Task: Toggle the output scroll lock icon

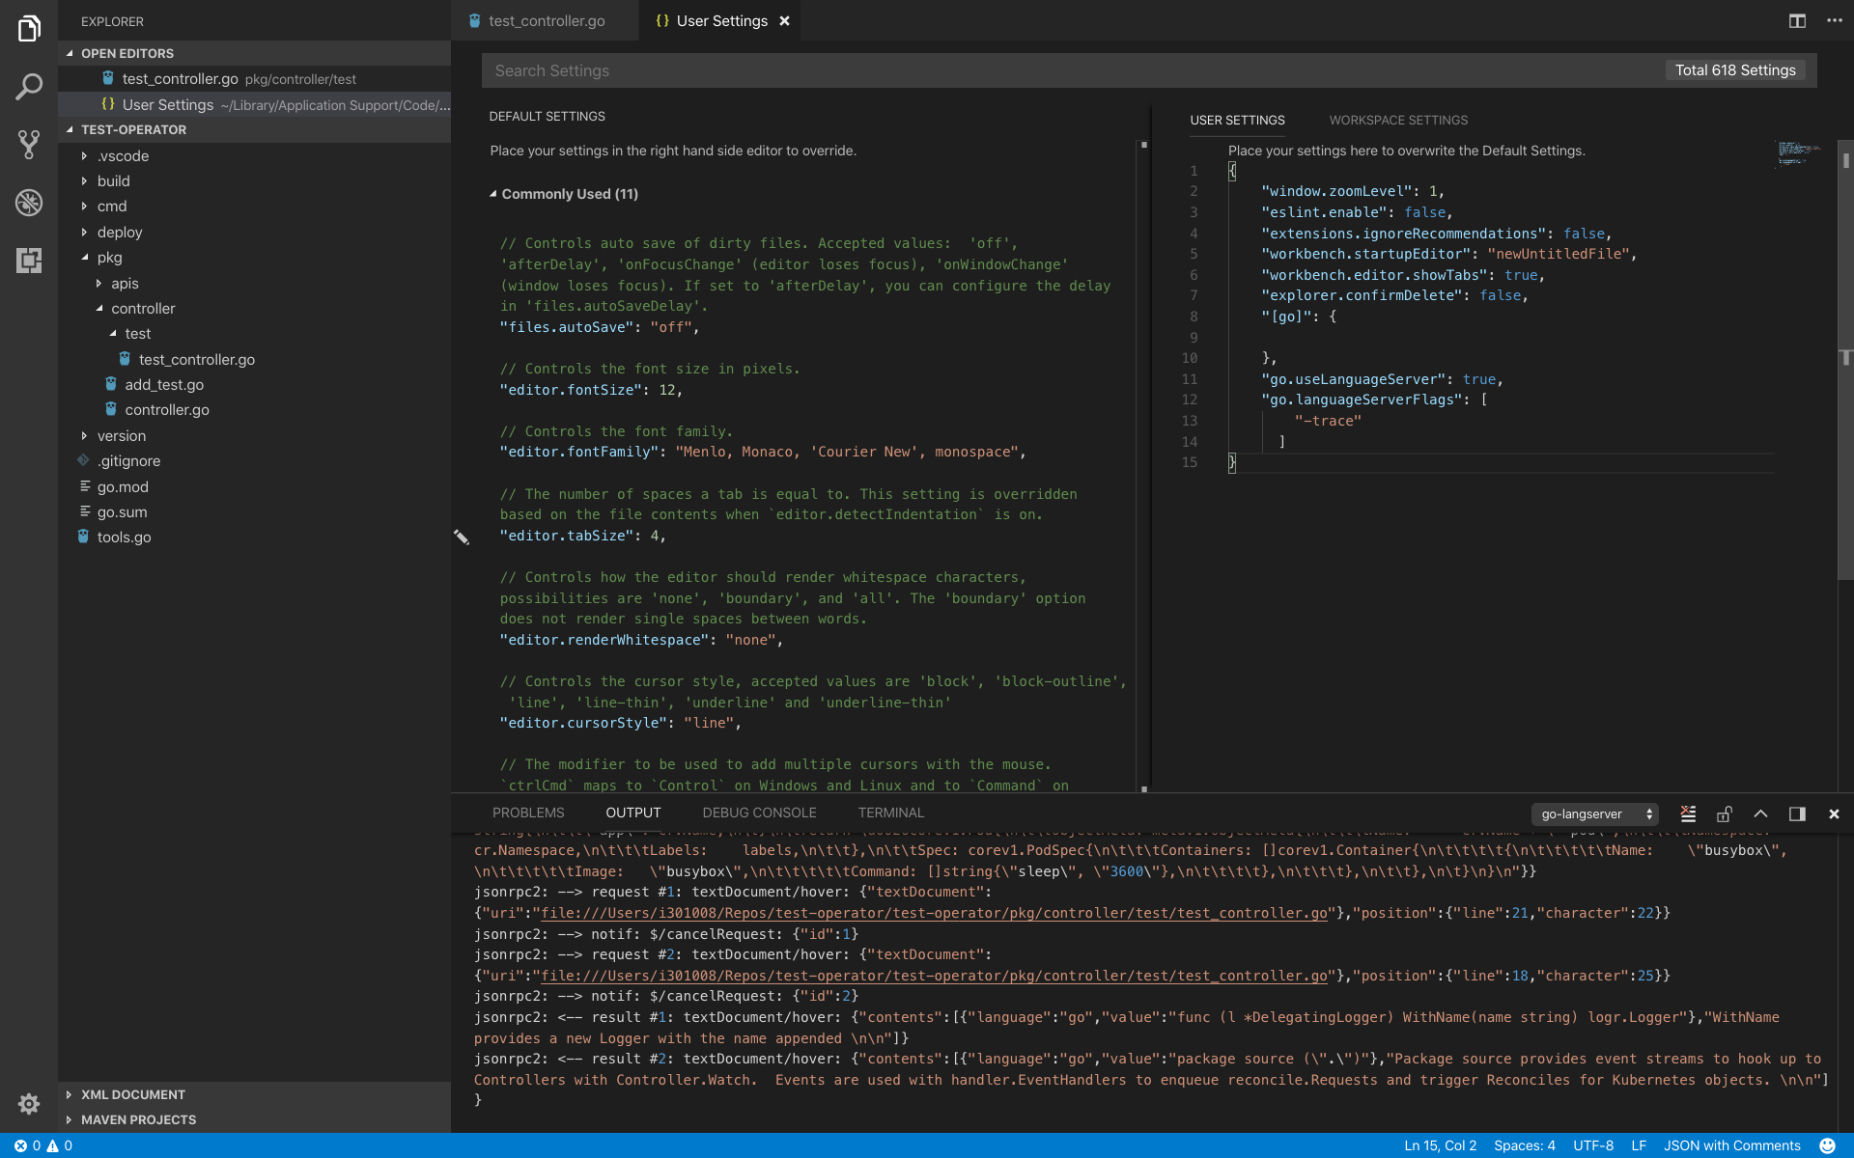Action: (1725, 813)
